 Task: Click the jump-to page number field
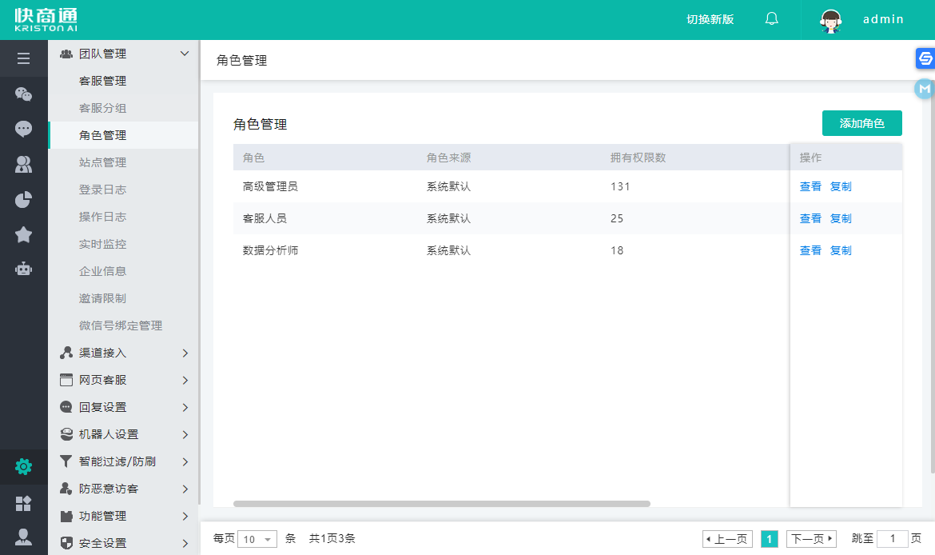(x=893, y=539)
